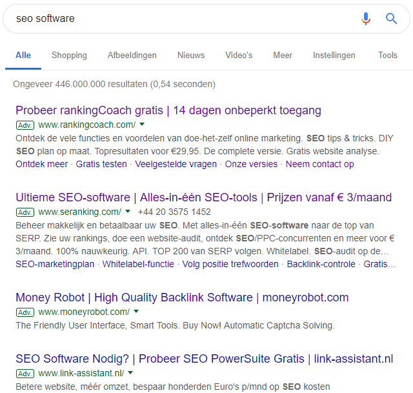
Task: Open the Nieuws tab
Action: tap(191, 55)
